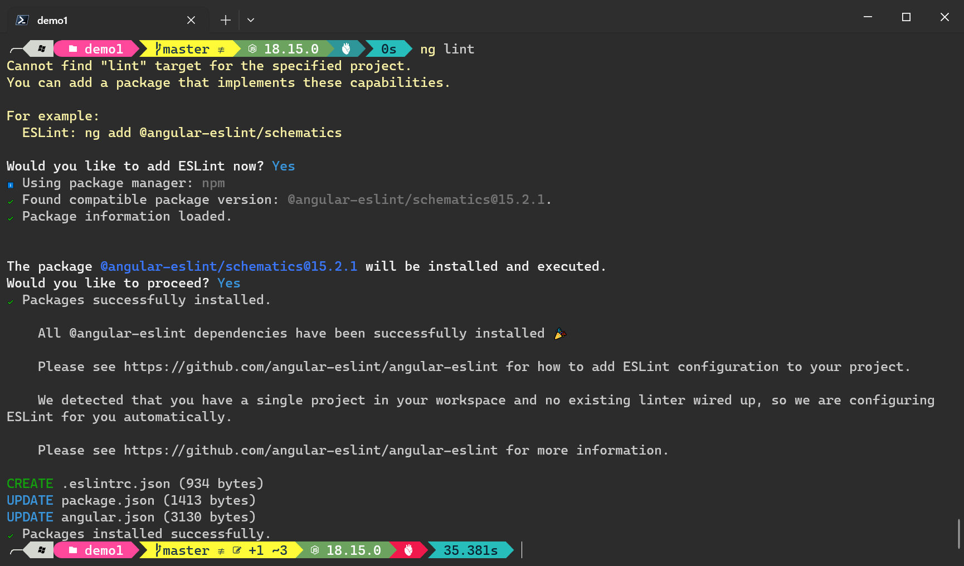
Task: Click checkmark beside 'Package information loaded'
Action: [11, 218]
